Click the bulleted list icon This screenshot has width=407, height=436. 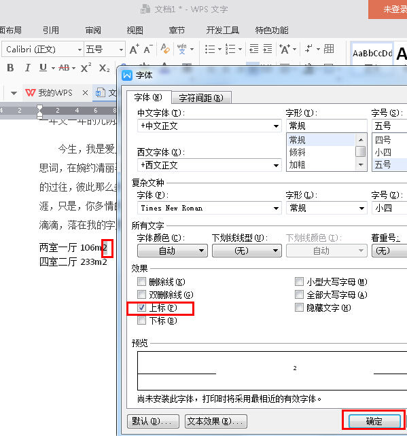point(210,49)
